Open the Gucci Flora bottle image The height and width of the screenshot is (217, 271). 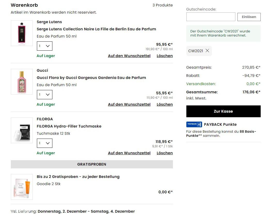pyautogui.click(x=22, y=82)
